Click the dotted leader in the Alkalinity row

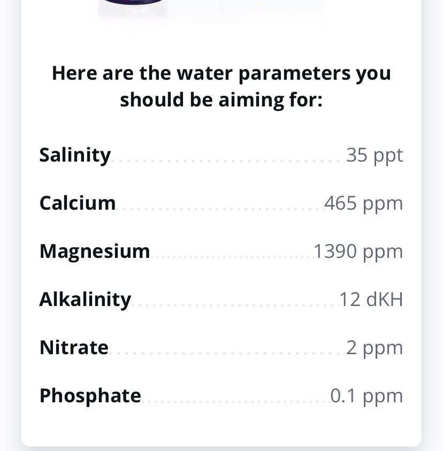234,304
